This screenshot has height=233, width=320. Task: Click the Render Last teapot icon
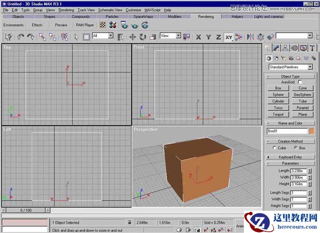[x=145, y=25]
